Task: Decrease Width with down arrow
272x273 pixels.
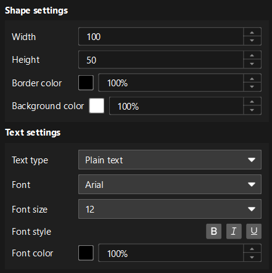Action: pyautogui.click(x=252, y=41)
